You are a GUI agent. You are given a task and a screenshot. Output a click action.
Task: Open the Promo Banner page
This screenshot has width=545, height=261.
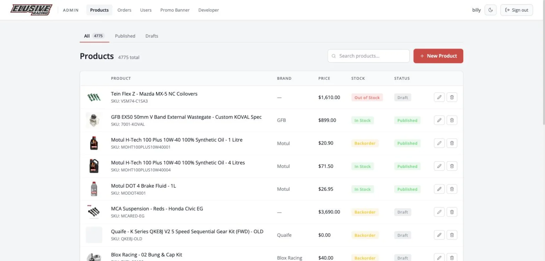[x=175, y=10]
